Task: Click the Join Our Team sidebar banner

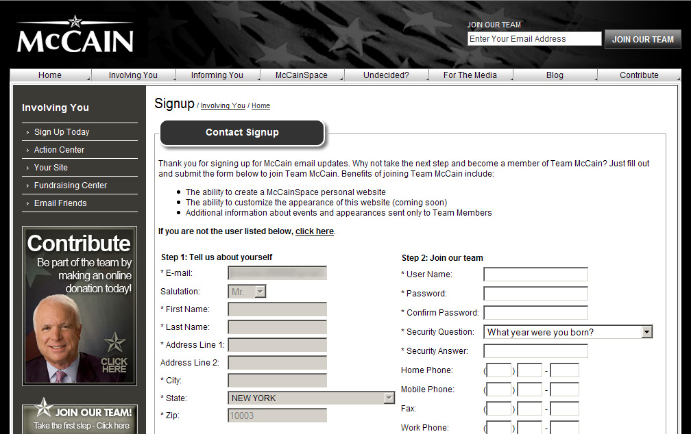Action: click(80, 416)
